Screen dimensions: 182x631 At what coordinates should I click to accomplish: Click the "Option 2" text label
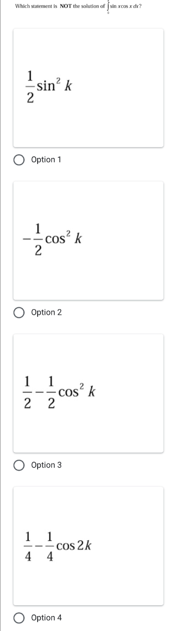pyautogui.click(x=46, y=313)
